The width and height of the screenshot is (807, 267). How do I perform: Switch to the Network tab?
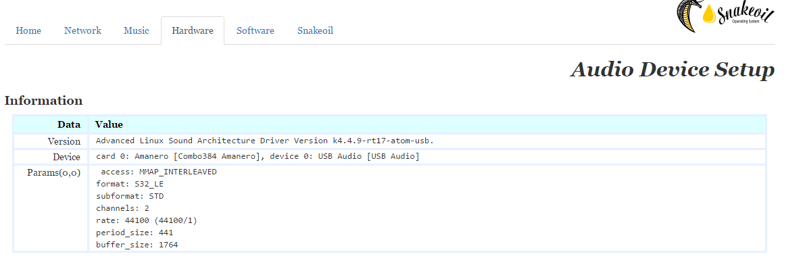click(83, 30)
